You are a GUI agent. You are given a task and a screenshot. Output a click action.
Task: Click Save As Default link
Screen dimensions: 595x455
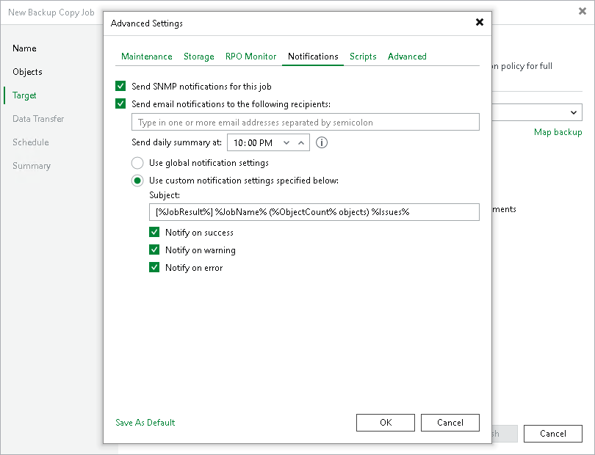click(x=145, y=423)
